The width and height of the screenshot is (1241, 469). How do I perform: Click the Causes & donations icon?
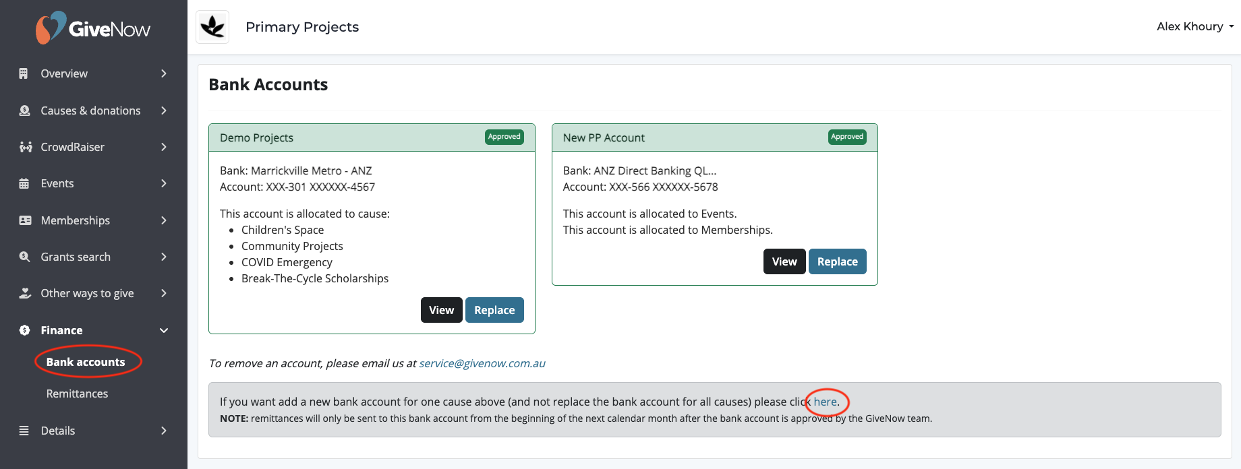[25, 111]
